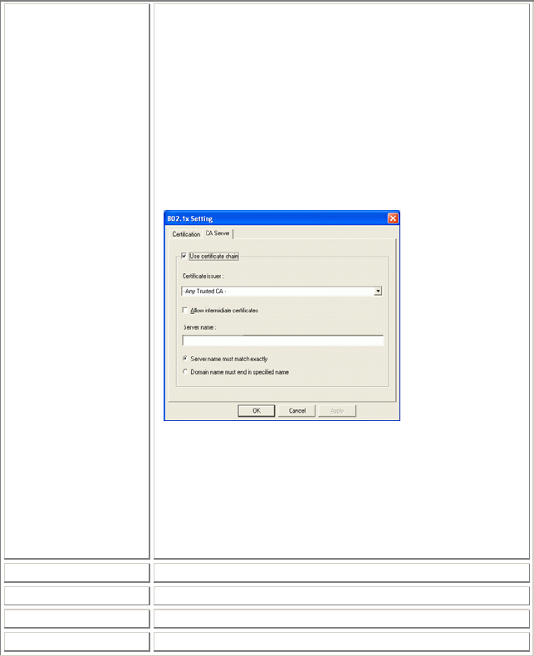Focus the Server name text field

(283, 341)
